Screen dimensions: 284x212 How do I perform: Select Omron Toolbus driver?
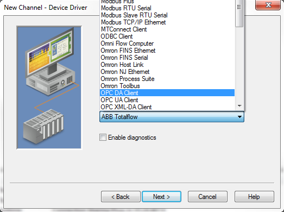(167, 86)
